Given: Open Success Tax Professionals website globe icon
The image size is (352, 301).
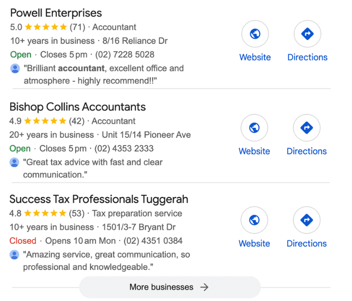Looking at the screenshot, I should [x=254, y=220].
